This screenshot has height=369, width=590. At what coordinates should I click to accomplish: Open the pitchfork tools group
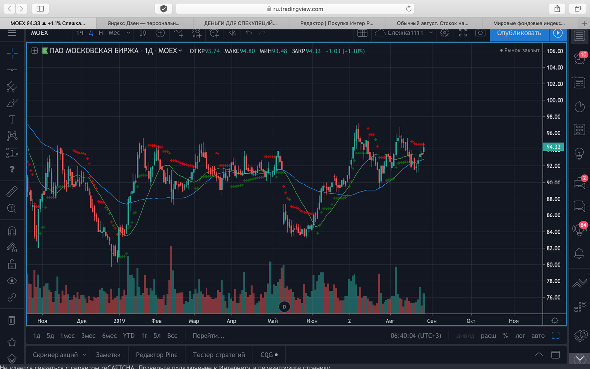point(12,87)
